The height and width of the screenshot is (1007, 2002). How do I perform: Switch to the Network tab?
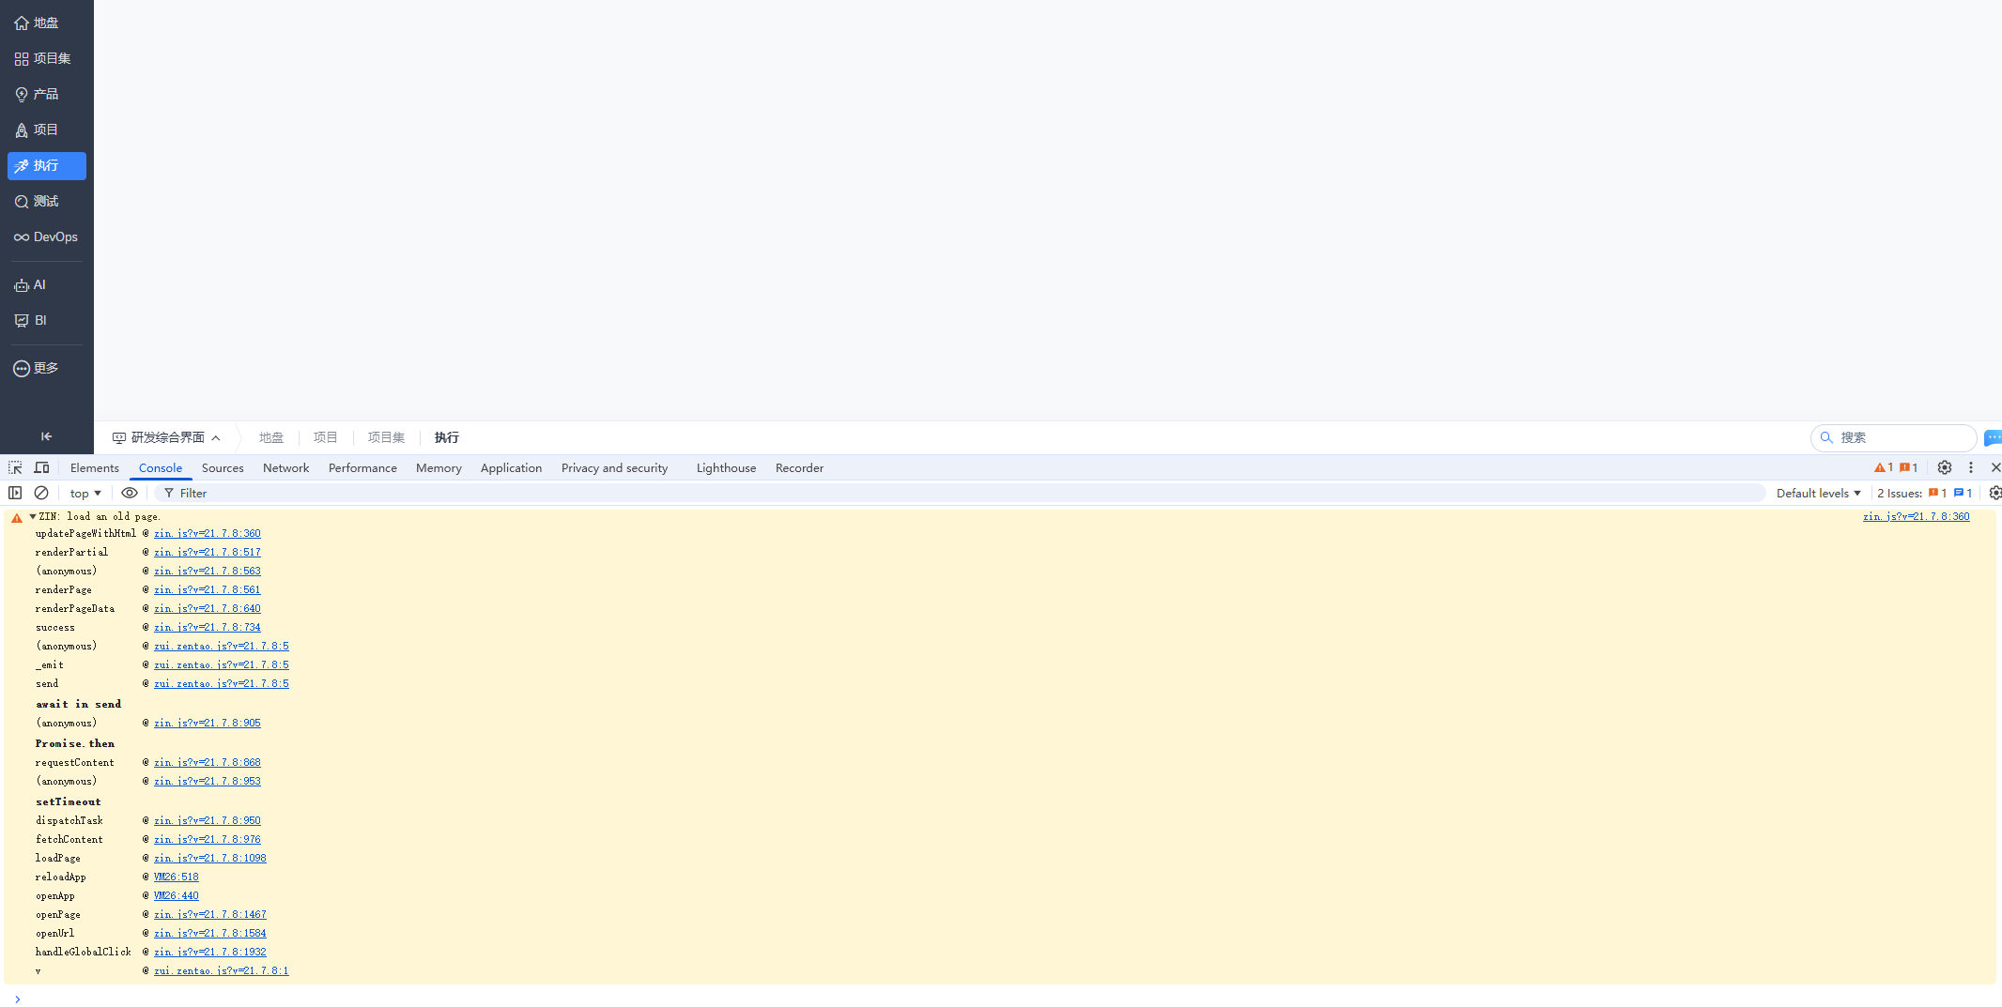coord(285,467)
